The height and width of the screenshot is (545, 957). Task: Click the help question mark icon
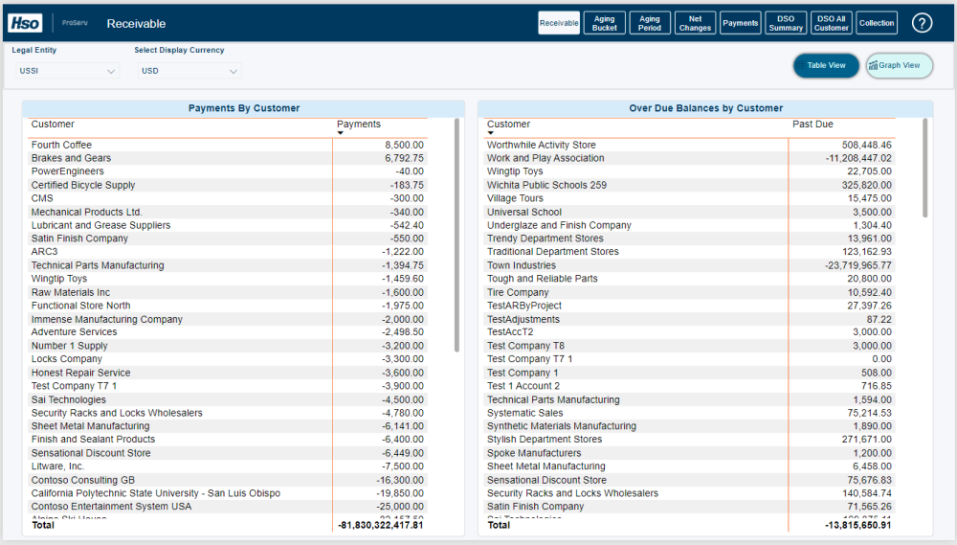pyautogui.click(x=922, y=23)
